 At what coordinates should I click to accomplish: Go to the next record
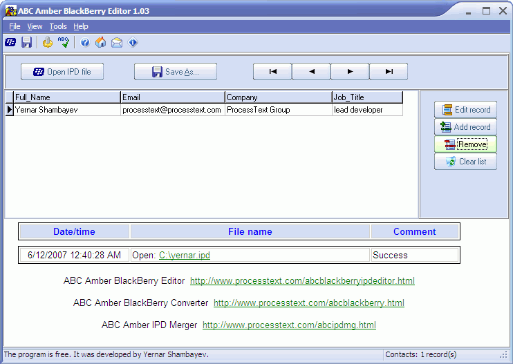tap(350, 72)
